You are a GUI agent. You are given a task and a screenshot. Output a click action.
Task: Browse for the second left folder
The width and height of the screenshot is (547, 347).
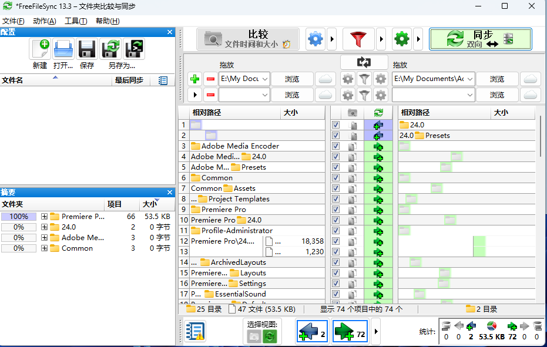click(x=292, y=95)
